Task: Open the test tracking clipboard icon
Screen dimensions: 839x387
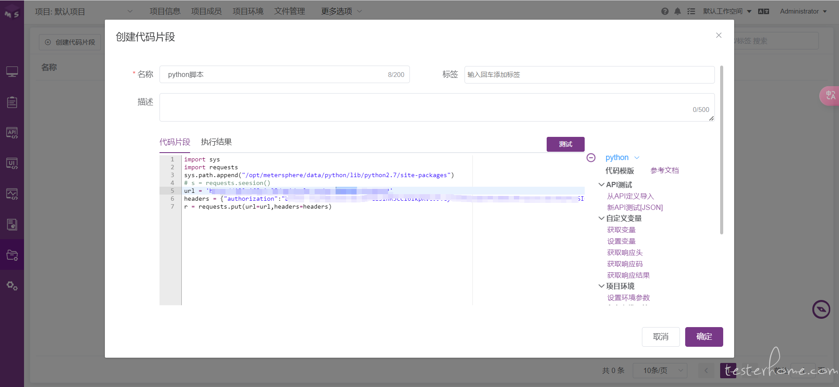Action: [12, 102]
